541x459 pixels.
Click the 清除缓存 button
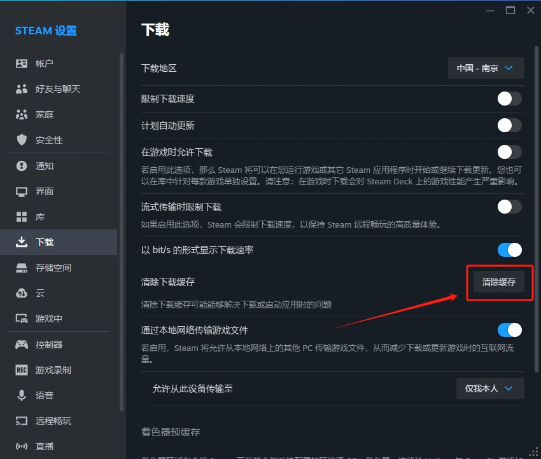pyautogui.click(x=500, y=282)
